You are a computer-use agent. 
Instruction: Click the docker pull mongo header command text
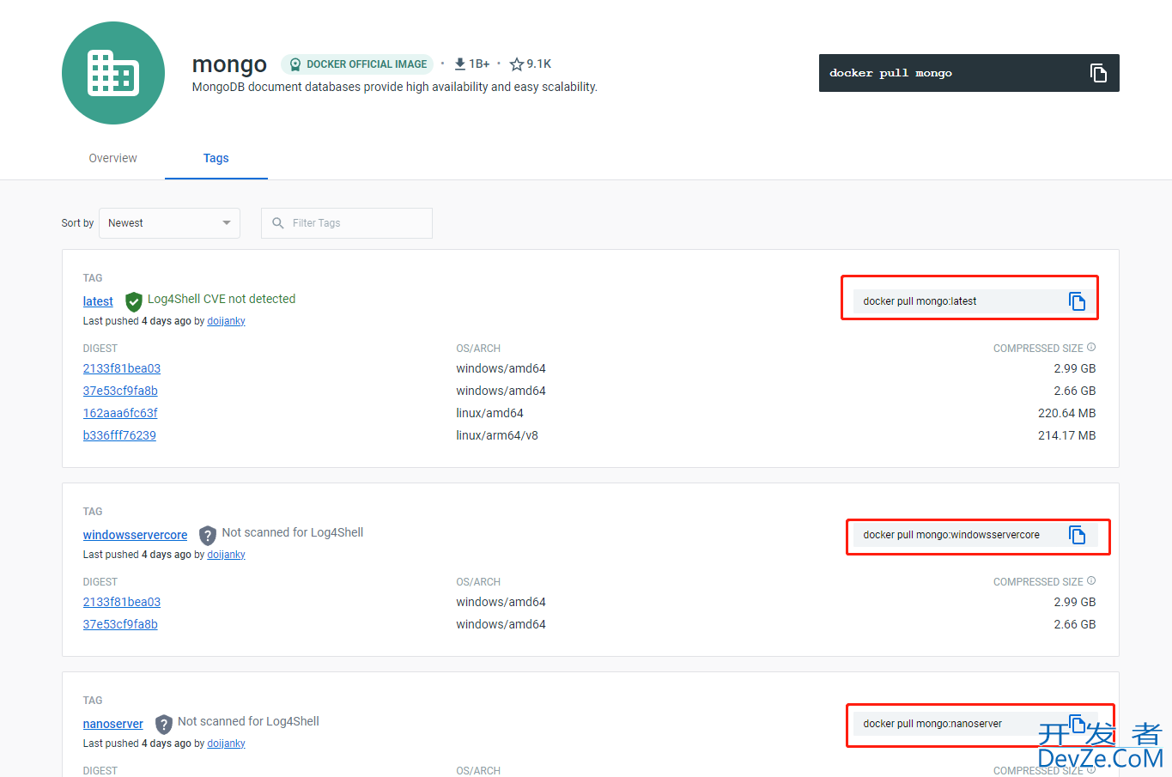point(890,73)
